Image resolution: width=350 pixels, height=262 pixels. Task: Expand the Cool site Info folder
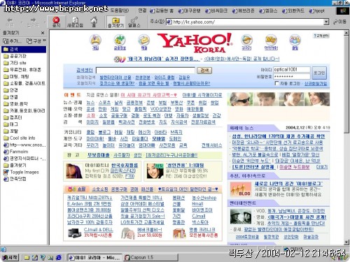(20, 138)
